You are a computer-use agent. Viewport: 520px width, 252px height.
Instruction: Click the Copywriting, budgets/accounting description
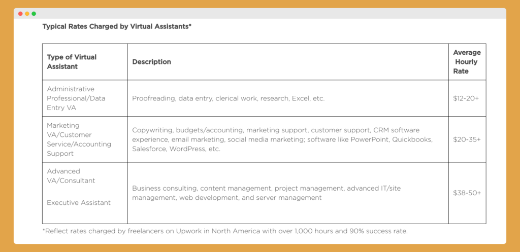pos(282,139)
